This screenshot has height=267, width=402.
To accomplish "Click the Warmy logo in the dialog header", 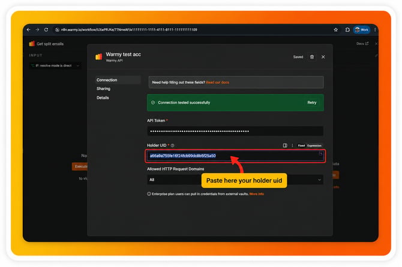I will point(99,56).
